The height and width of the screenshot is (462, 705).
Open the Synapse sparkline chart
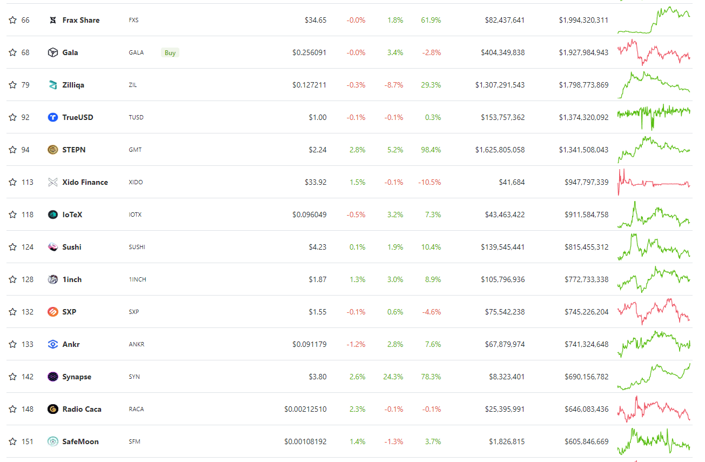pos(654,377)
